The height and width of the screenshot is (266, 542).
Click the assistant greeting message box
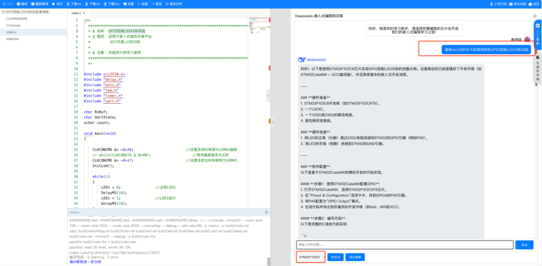(414, 30)
